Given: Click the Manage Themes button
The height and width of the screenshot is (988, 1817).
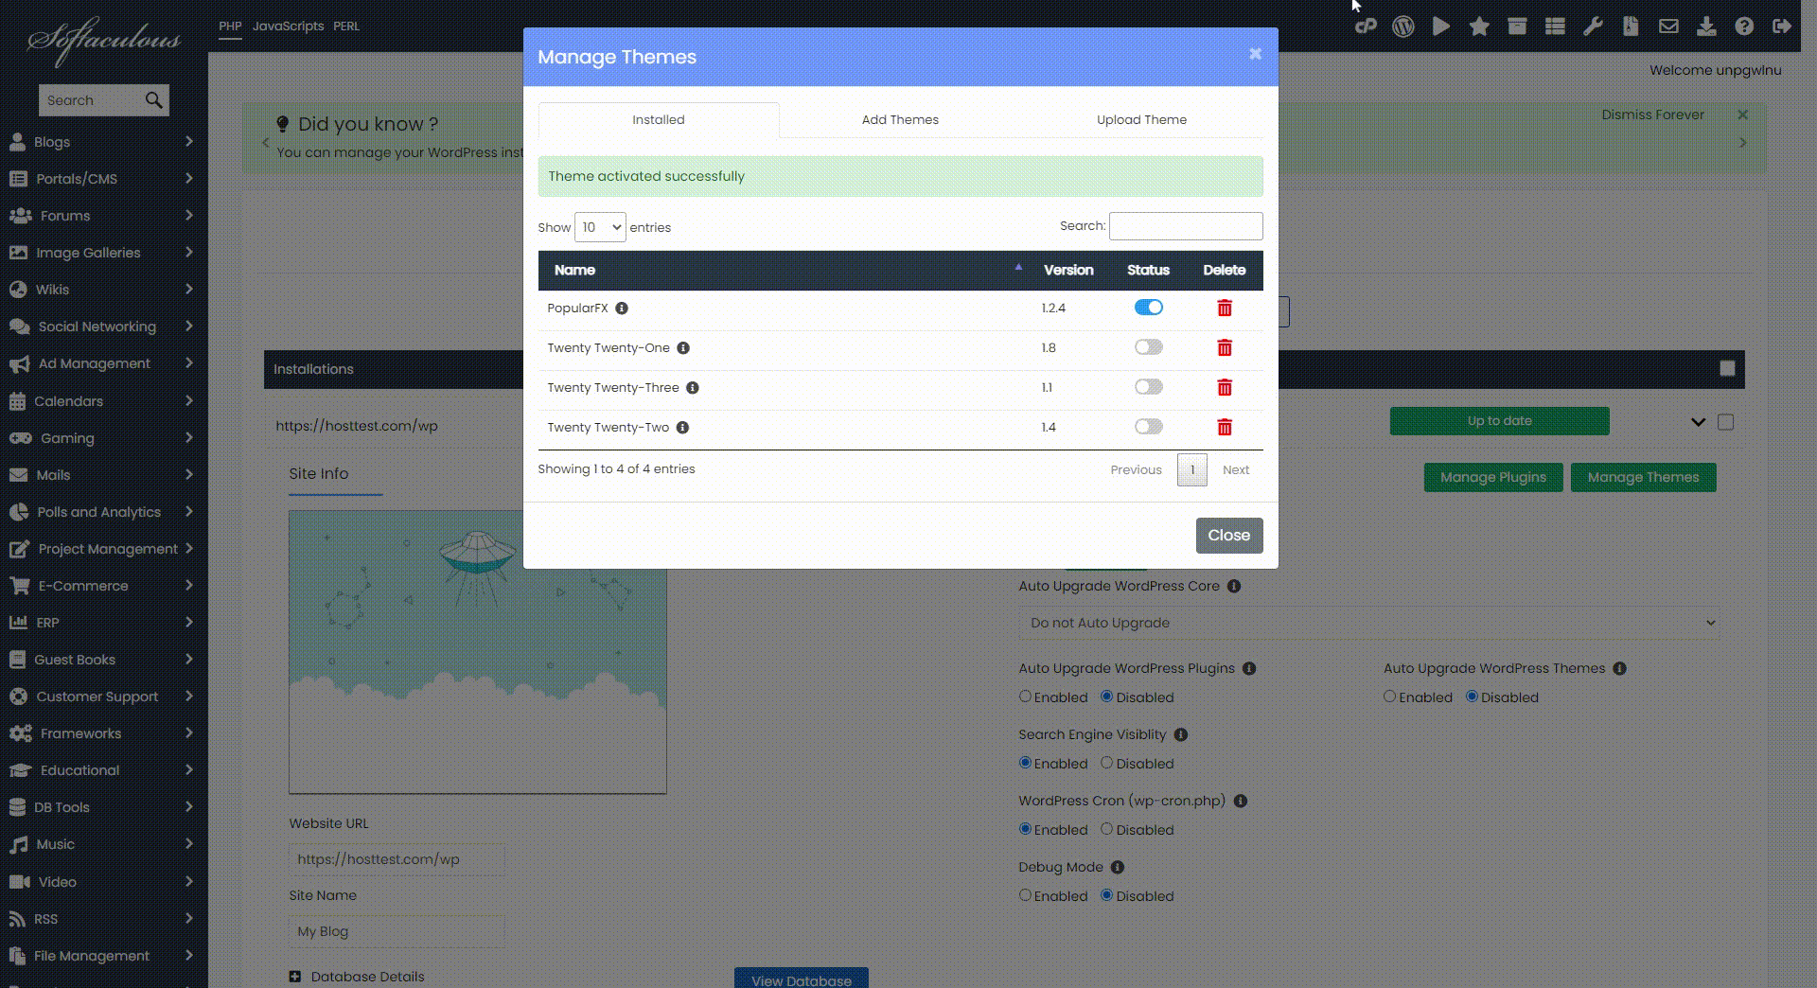Looking at the screenshot, I should point(1643,477).
